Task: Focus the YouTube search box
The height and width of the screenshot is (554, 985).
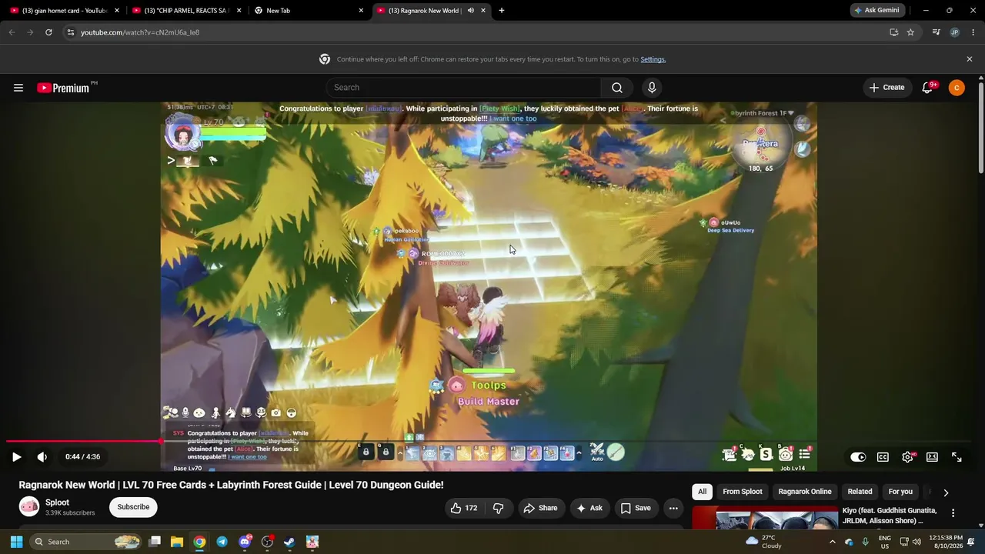Action: pyautogui.click(x=463, y=88)
